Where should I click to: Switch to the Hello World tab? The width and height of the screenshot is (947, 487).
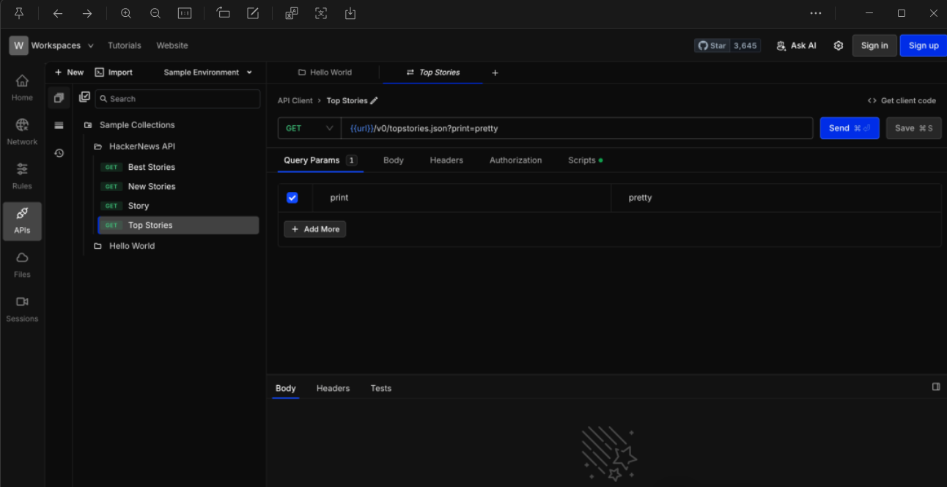tap(325, 73)
